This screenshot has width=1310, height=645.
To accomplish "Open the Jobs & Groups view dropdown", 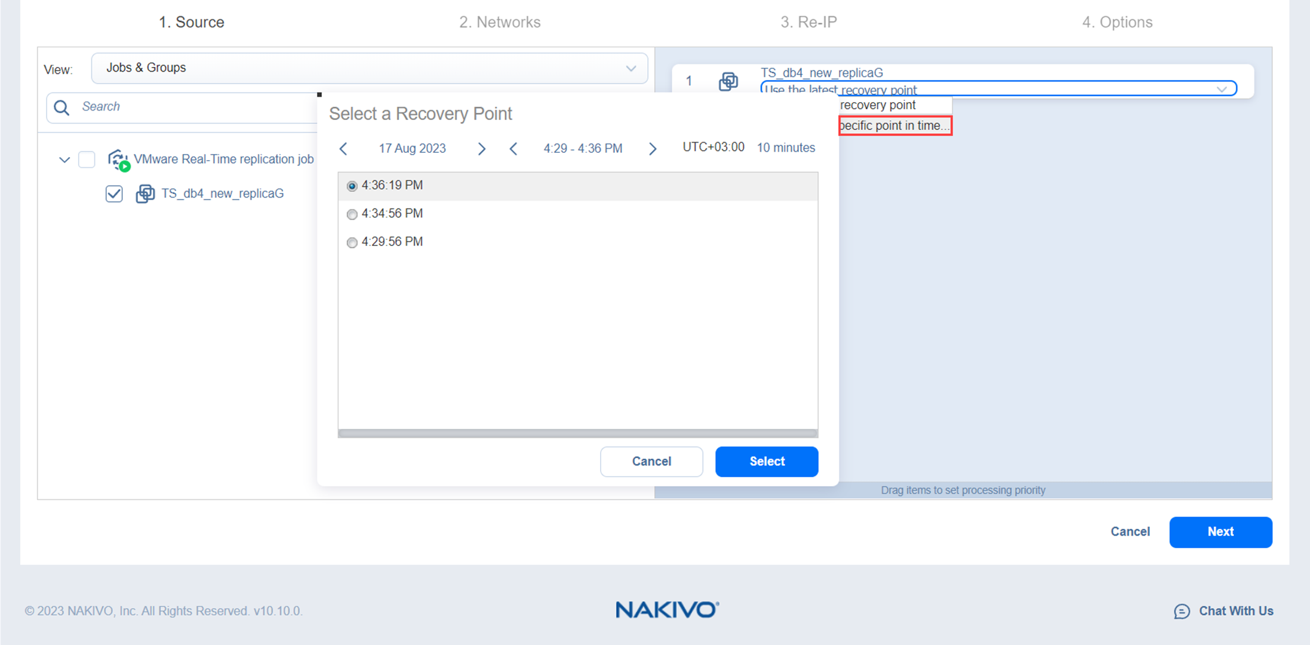I will tap(631, 68).
